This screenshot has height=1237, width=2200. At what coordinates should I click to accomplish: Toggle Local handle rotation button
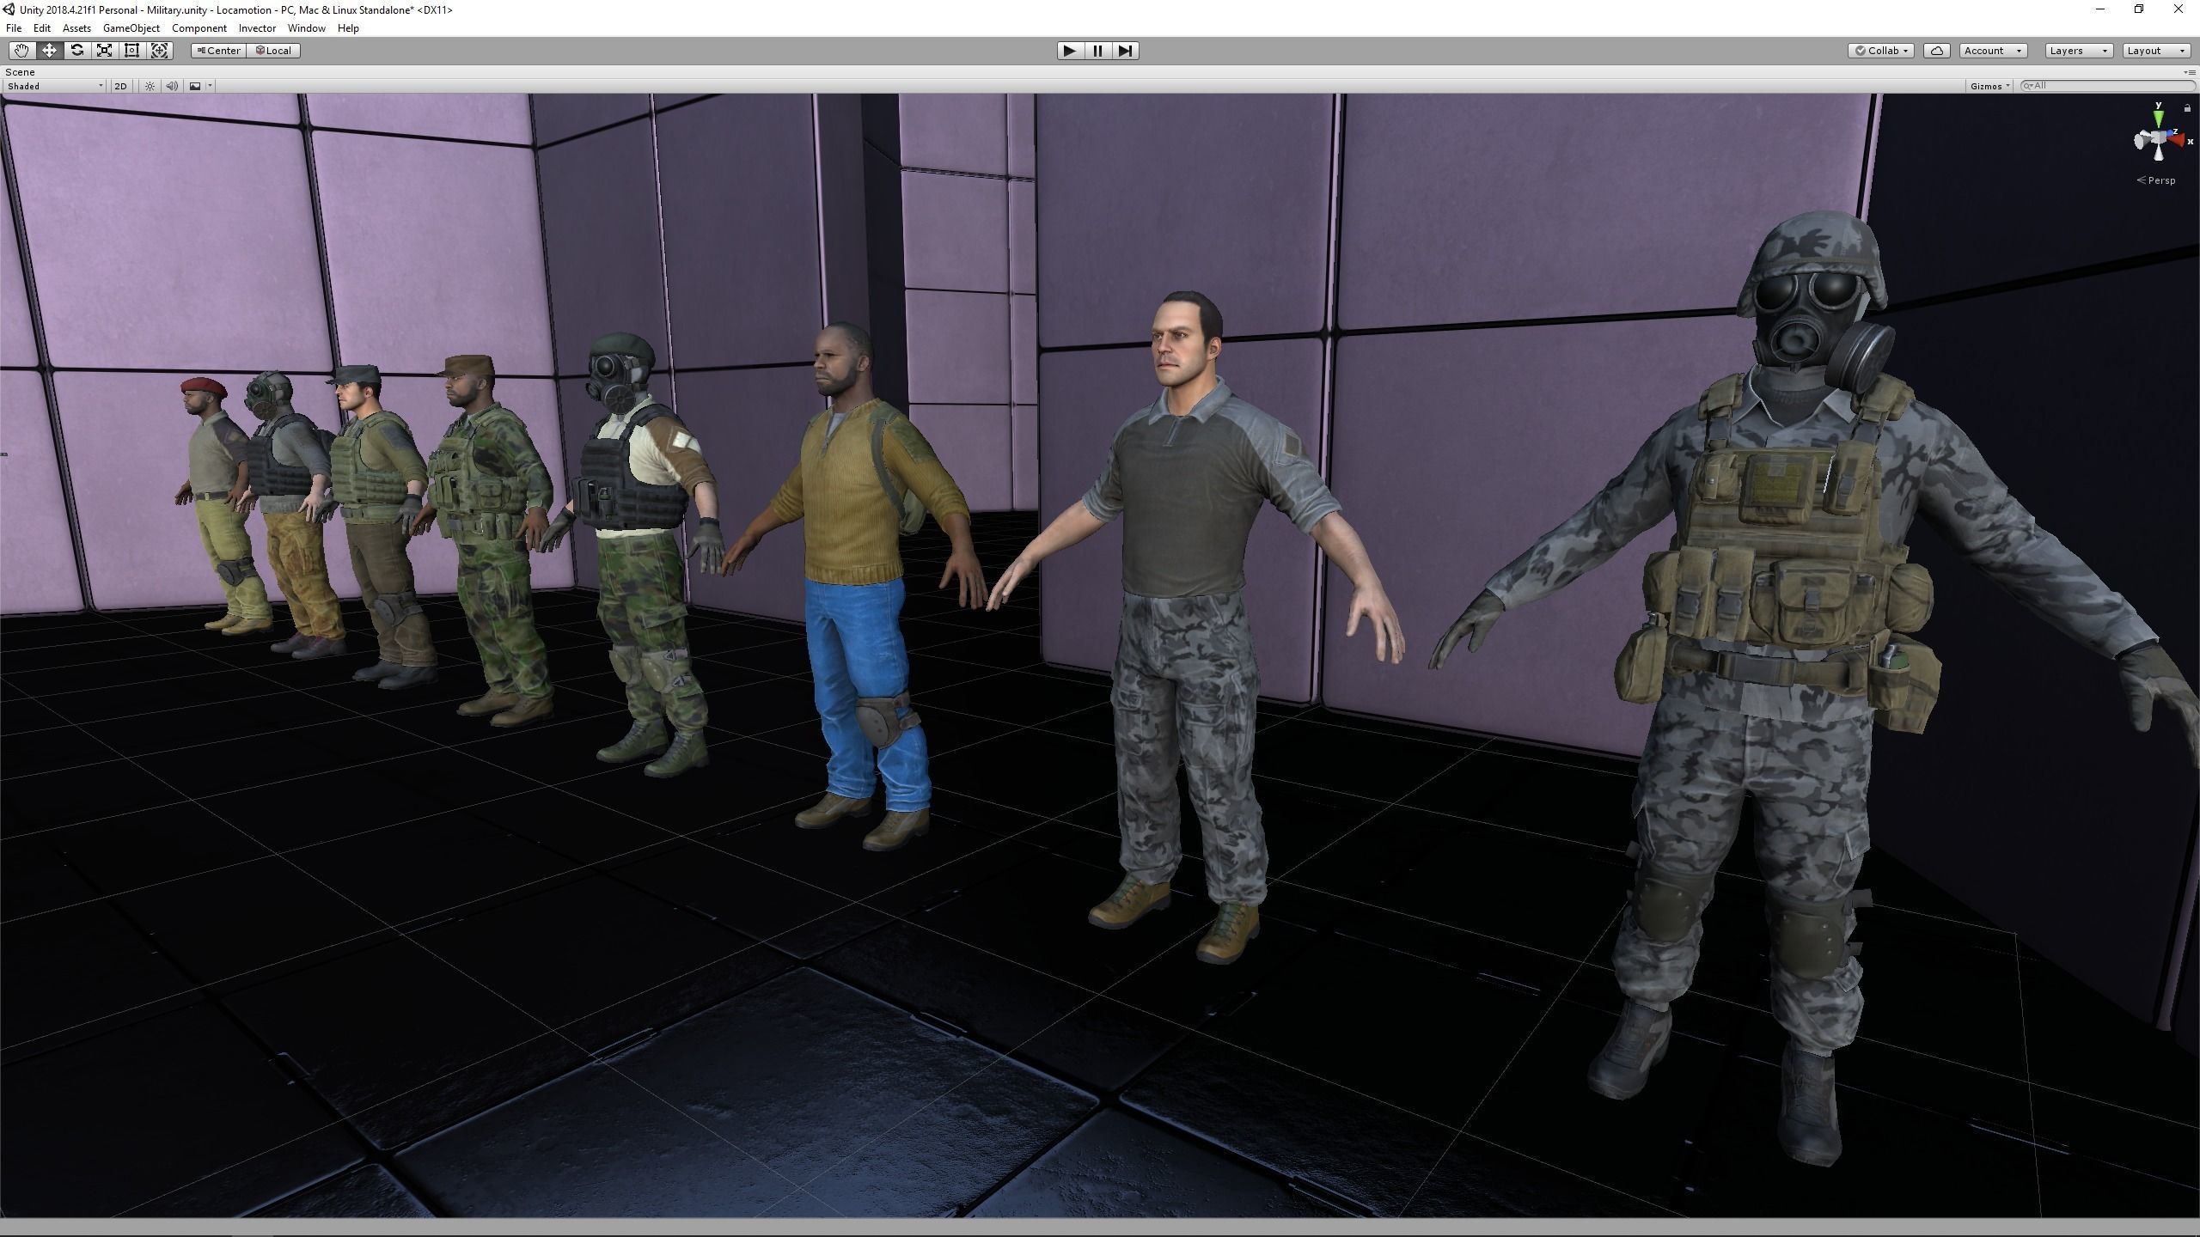(274, 51)
